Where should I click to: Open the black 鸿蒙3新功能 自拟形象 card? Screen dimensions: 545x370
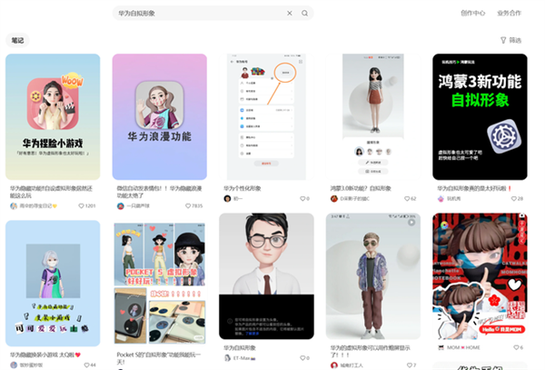click(x=480, y=117)
